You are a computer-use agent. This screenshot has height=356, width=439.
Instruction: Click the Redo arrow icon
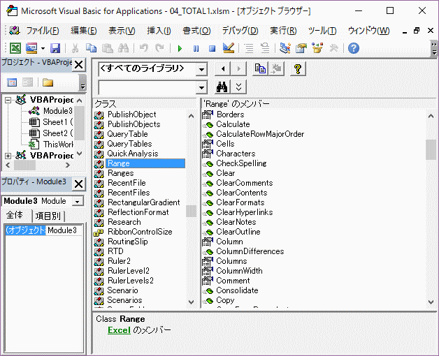point(160,48)
